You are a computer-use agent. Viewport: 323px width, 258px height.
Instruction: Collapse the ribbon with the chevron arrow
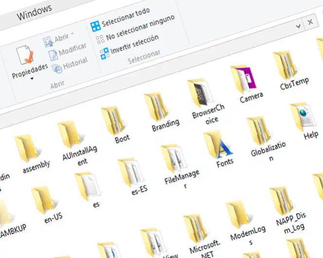click(x=298, y=26)
